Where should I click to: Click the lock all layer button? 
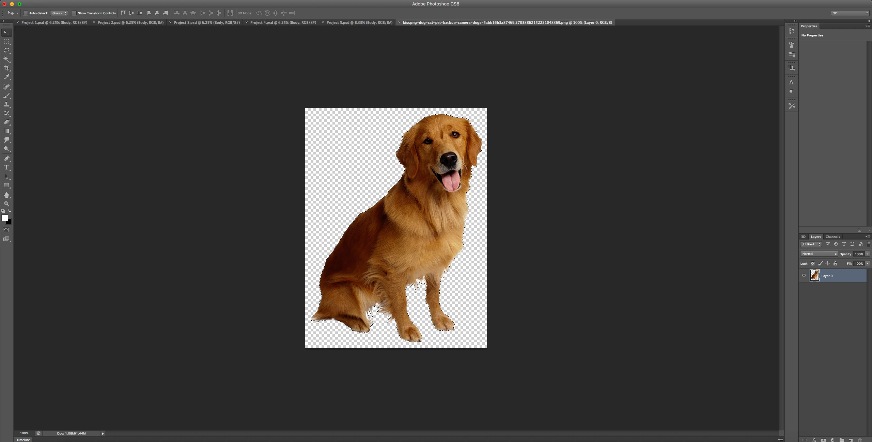click(x=835, y=264)
